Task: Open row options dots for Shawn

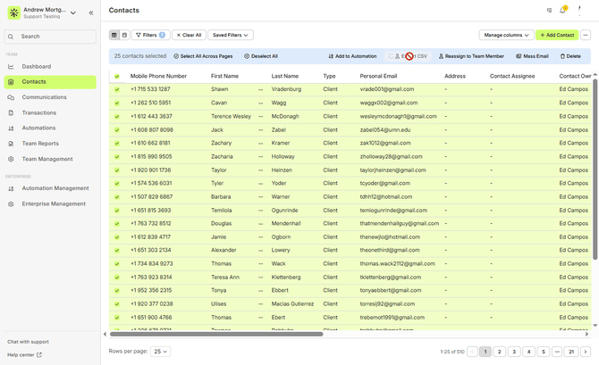Action: click(261, 89)
